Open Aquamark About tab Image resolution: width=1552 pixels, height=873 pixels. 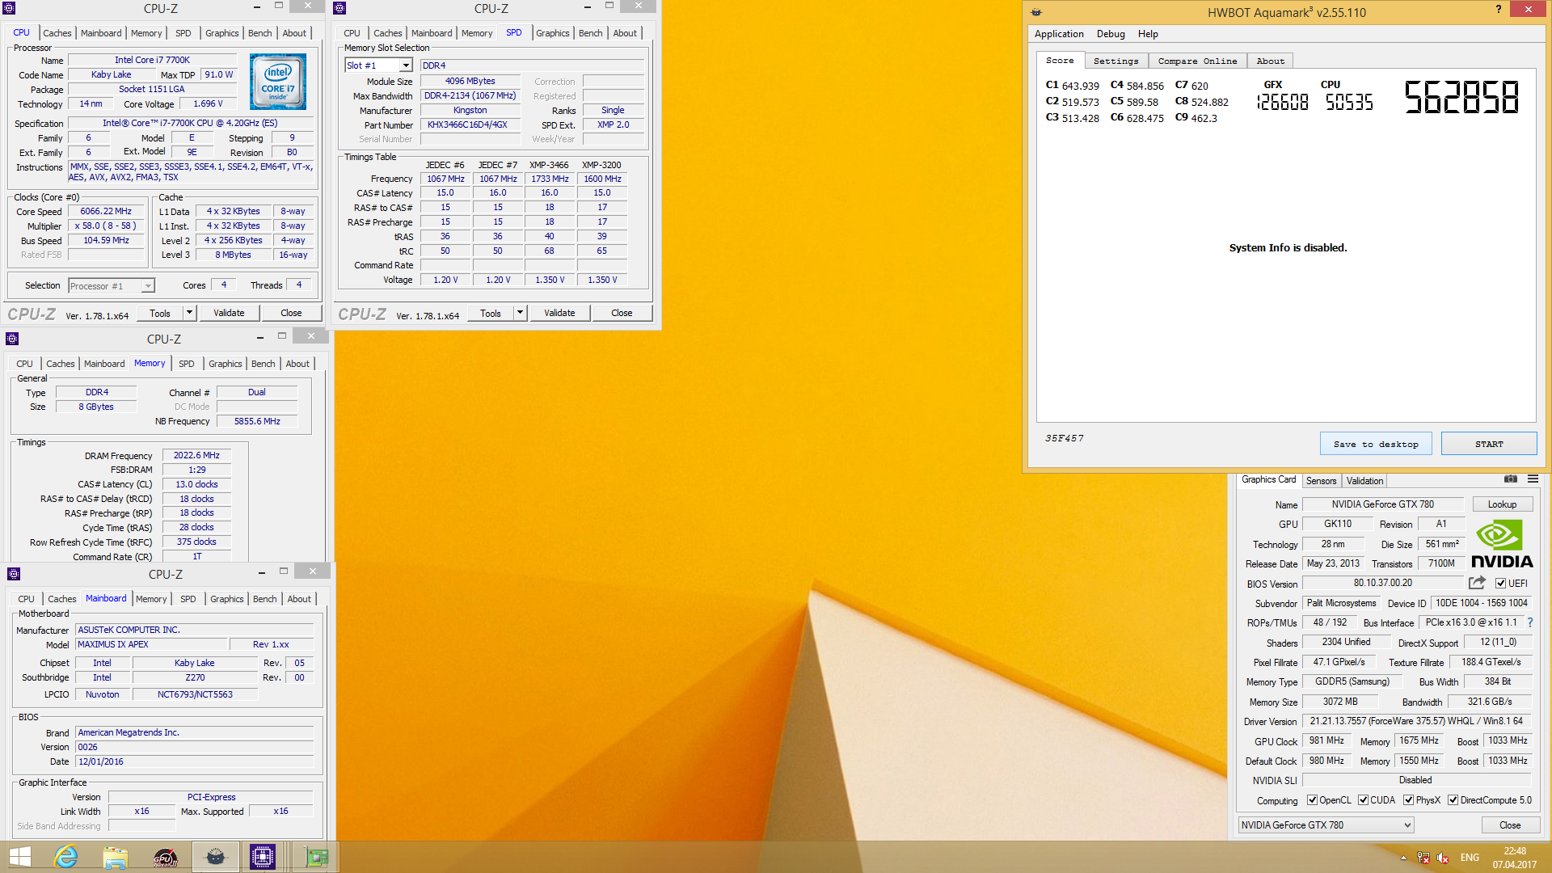(x=1270, y=61)
